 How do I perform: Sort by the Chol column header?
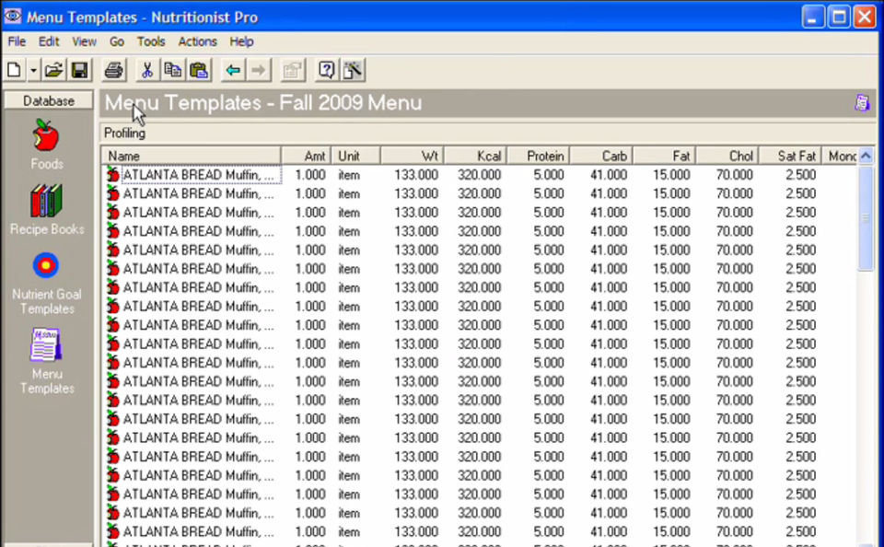[727, 156]
